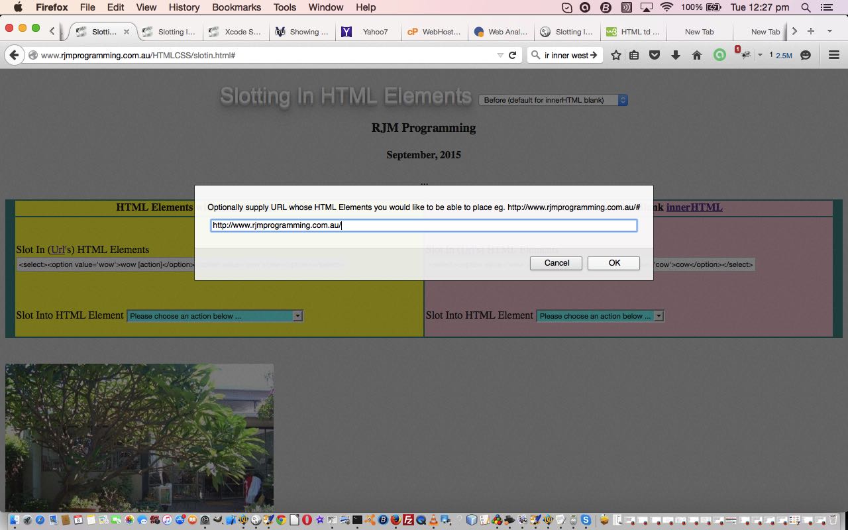The height and width of the screenshot is (530, 848).
Task: Launch Opera from the Dock
Action: (x=307, y=520)
